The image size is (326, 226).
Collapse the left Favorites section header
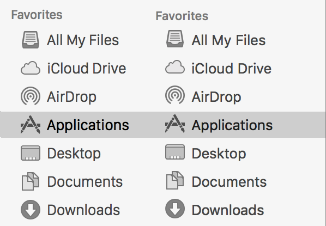click(x=37, y=15)
